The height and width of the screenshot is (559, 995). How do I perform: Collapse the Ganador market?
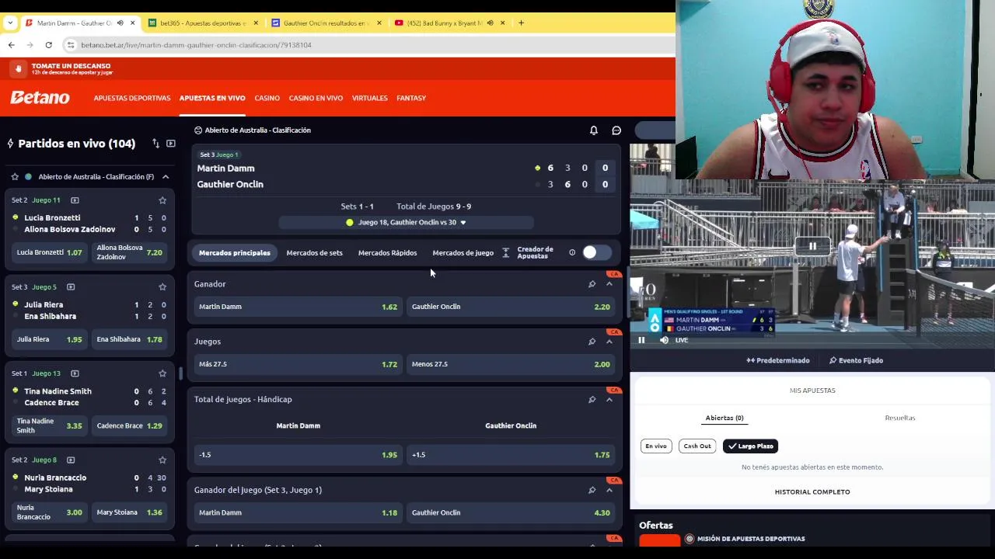click(609, 284)
